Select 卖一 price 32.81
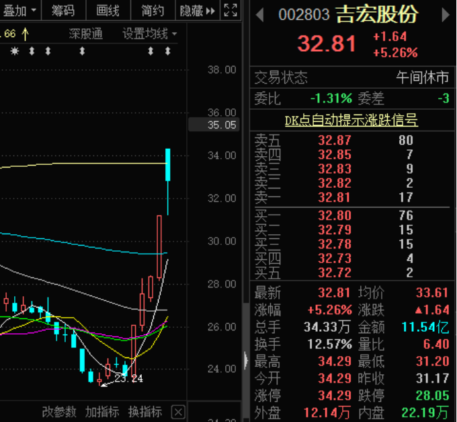 point(335,197)
